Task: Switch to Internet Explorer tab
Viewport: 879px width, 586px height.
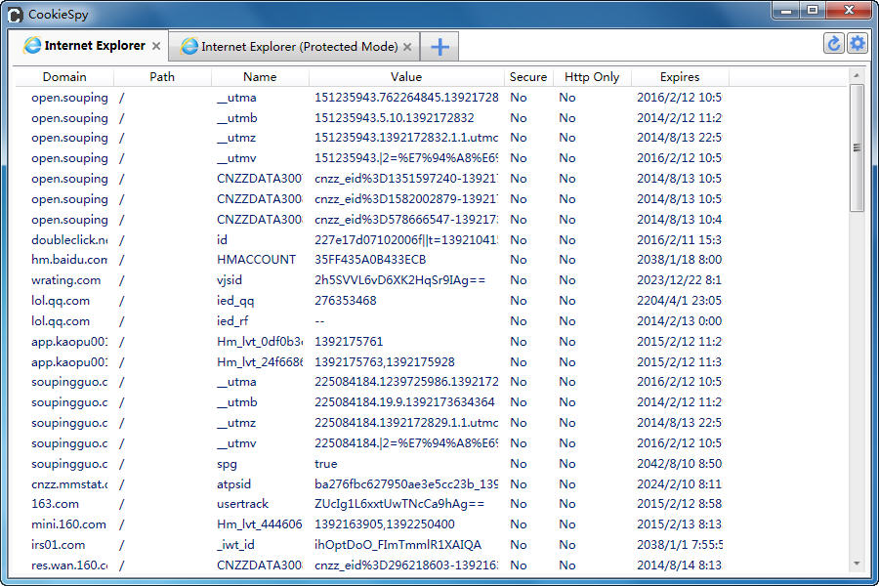Action: click(89, 46)
